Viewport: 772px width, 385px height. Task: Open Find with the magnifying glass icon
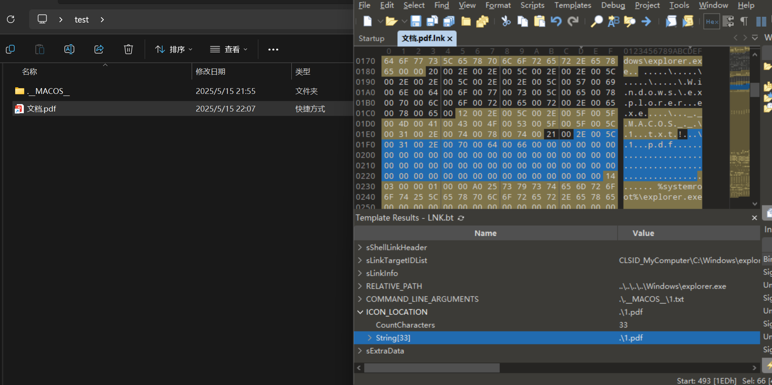point(596,21)
